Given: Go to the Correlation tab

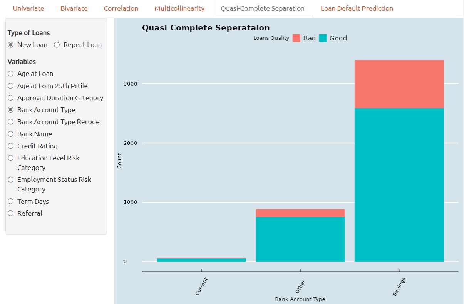Looking at the screenshot, I should [x=121, y=8].
